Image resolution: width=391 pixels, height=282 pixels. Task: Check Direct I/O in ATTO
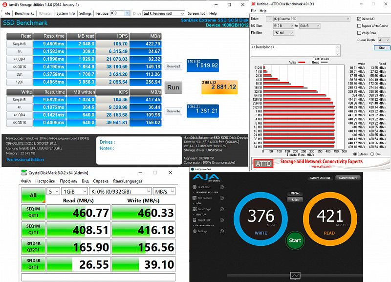359,19
